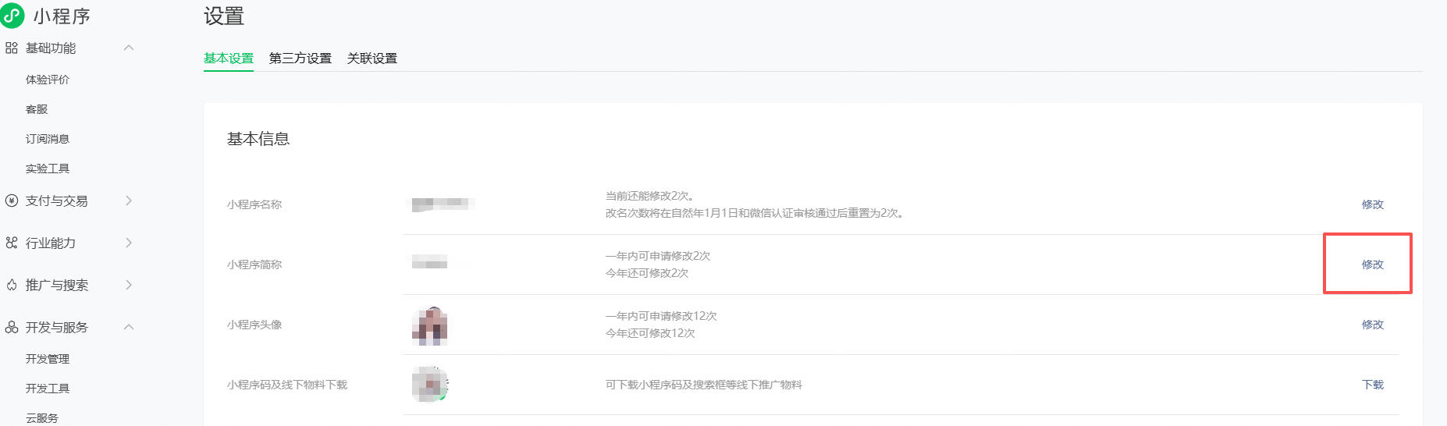
Task: Switch to the 第三方设置 tab
Action: [x=300, y=59]
